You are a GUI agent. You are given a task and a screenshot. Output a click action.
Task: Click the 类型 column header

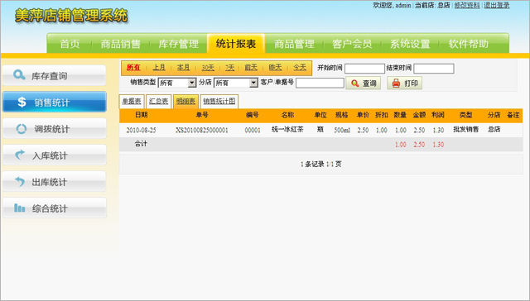tap(465, 115)
